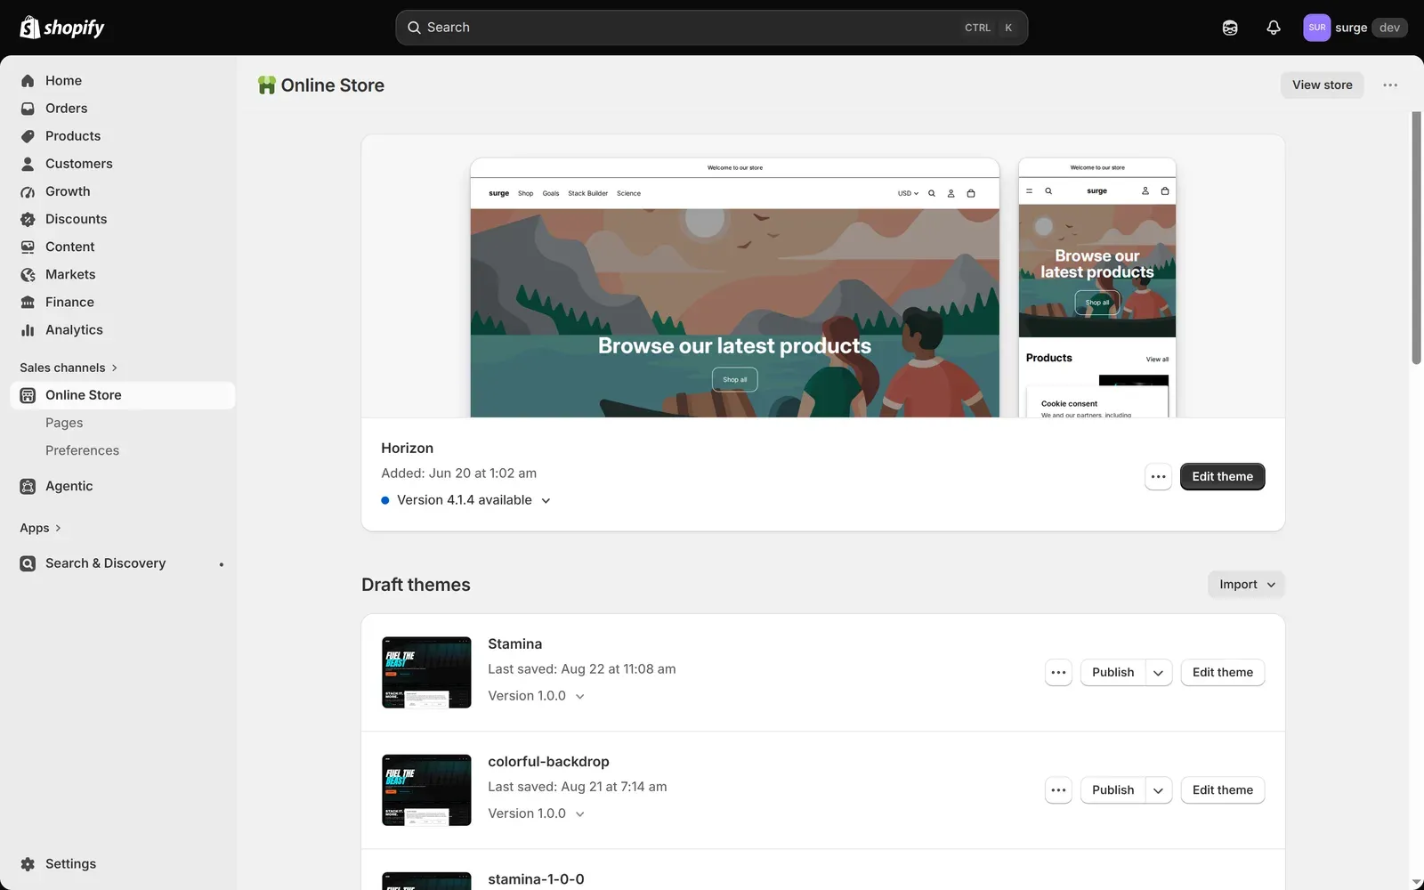The width and height of the screenshot is (1424, 890).
Task: Open Markets in the sidebar
Action: pos(123,274)
